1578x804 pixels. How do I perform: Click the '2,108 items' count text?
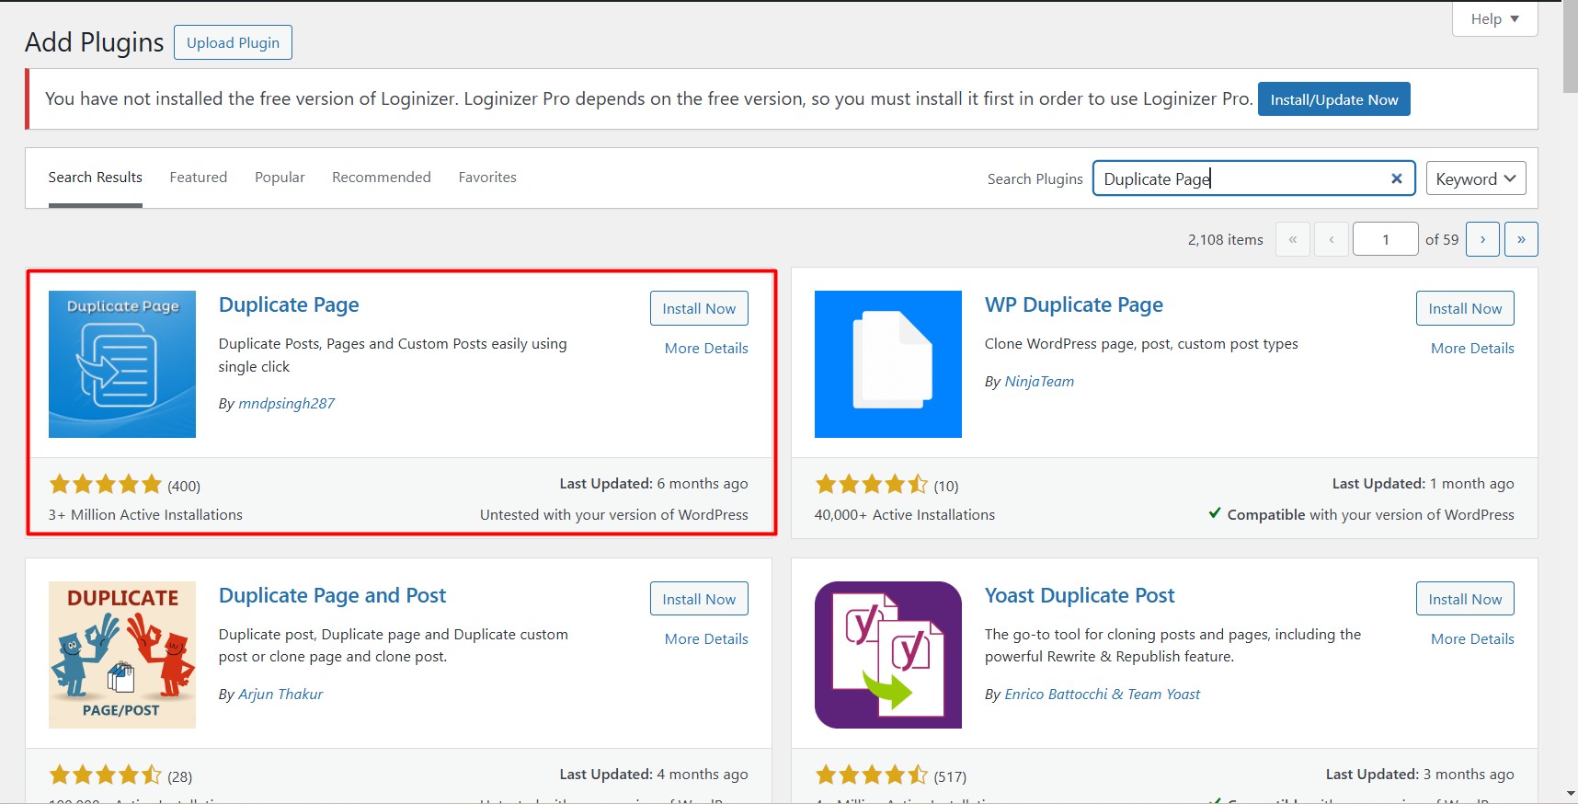(1225, 239)
